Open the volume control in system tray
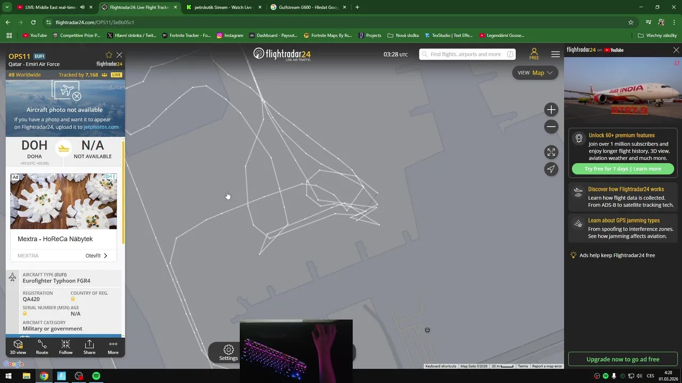Image resolution: width=682 pixels, height=383 pixels. click(639, 376)
